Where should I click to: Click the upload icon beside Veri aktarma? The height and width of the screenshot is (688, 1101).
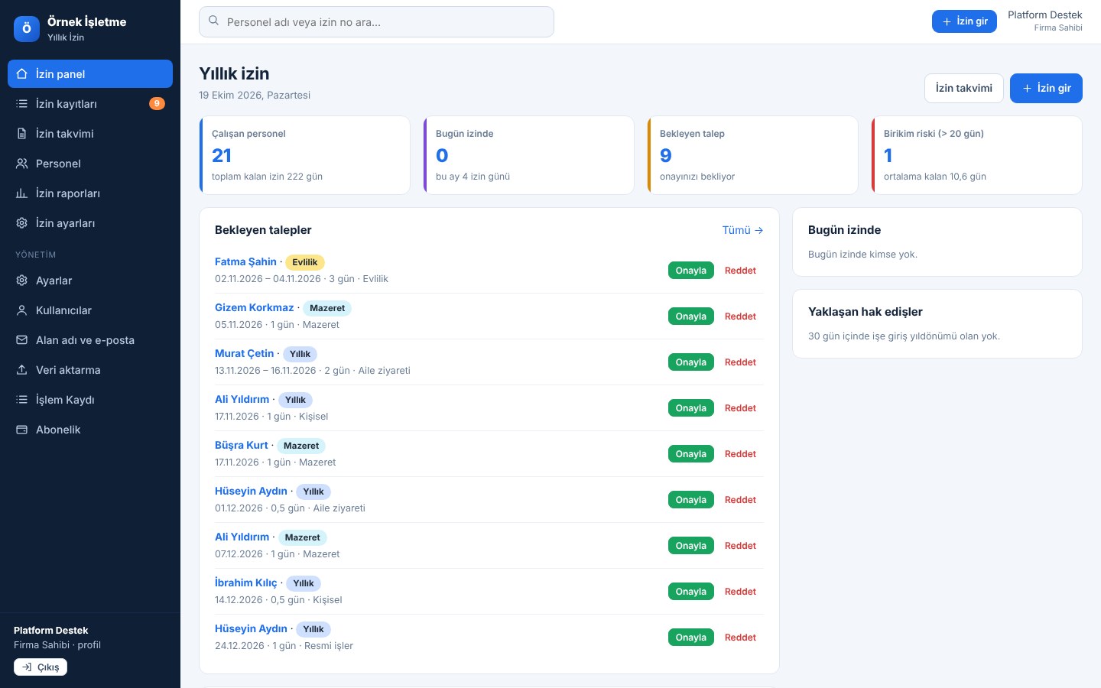point(22,370)
